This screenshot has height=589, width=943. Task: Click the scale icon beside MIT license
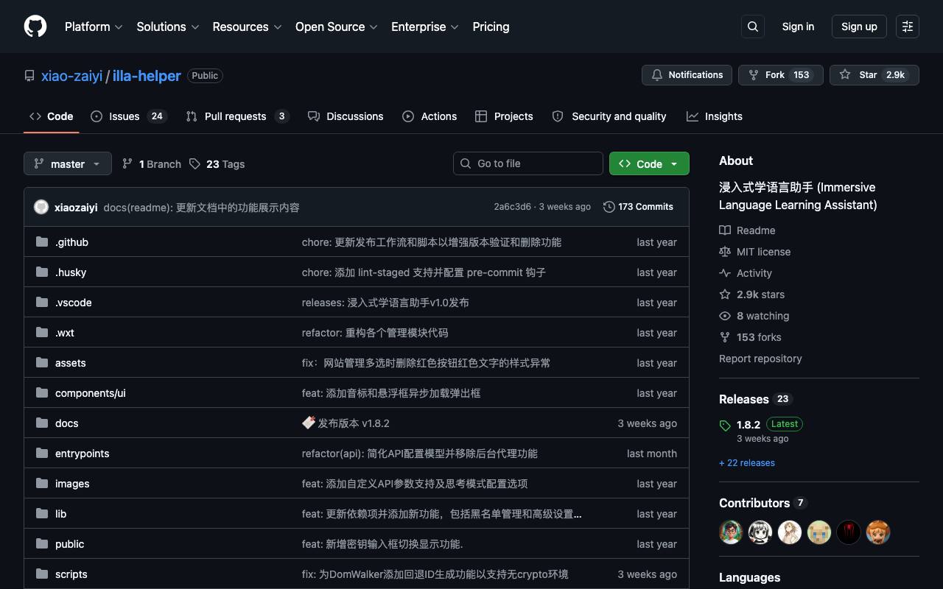tap(725, 252)
